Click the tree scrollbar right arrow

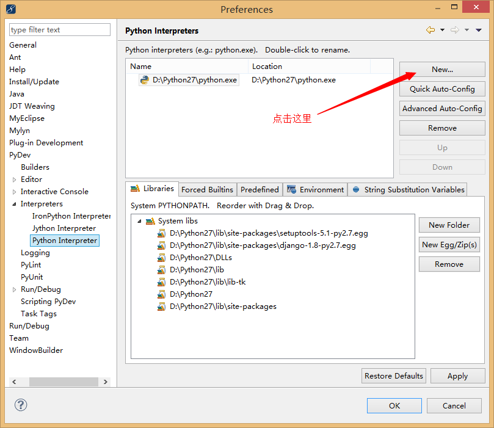[106, 382]
